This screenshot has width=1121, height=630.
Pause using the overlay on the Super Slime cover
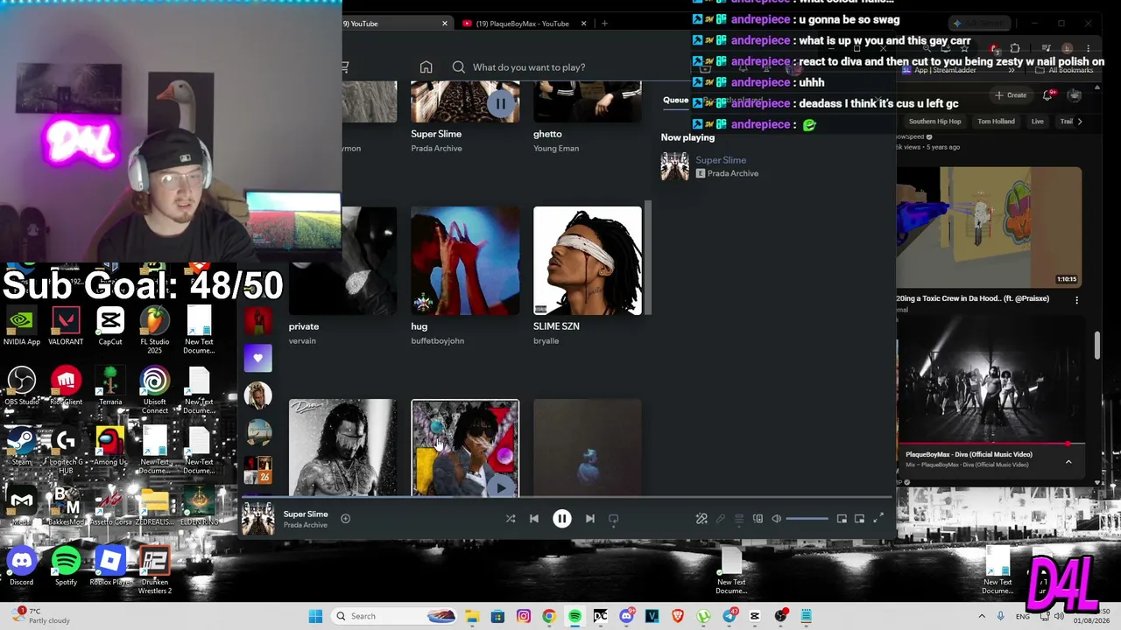(500, 103)
